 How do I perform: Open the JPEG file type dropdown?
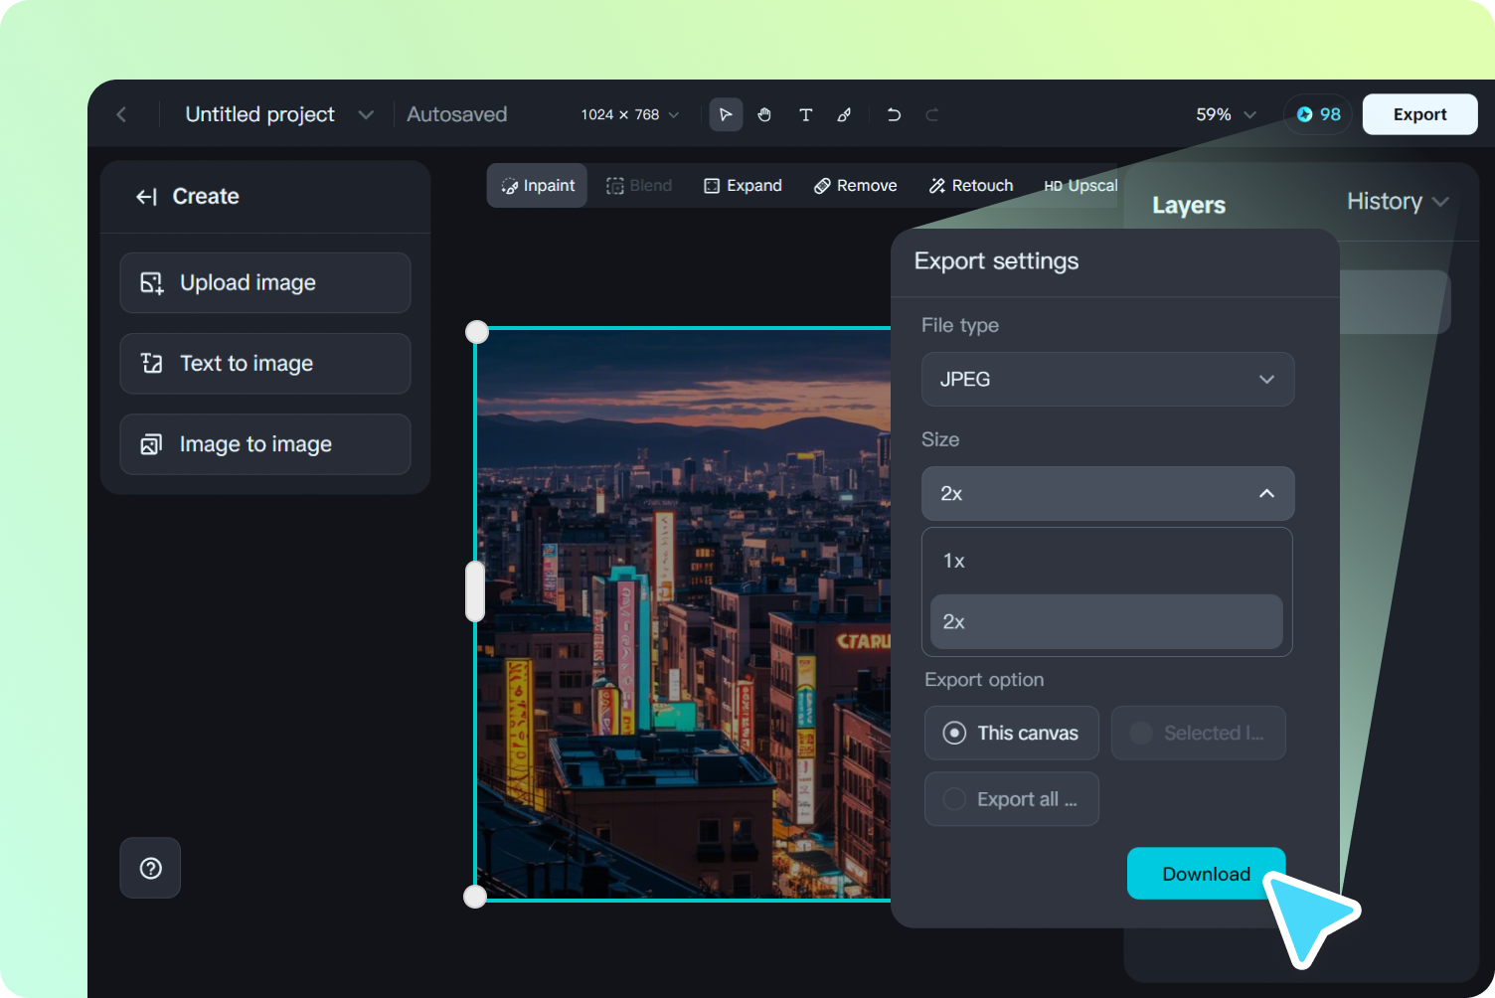coord(1107,379)
